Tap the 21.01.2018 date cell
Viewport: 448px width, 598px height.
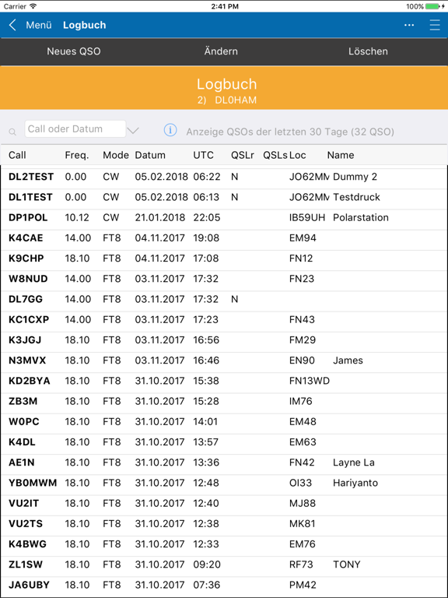pyautogui.click(x=160, y=218)
